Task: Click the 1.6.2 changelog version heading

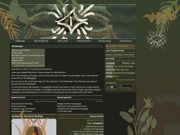Action: (x=95, y=123)
